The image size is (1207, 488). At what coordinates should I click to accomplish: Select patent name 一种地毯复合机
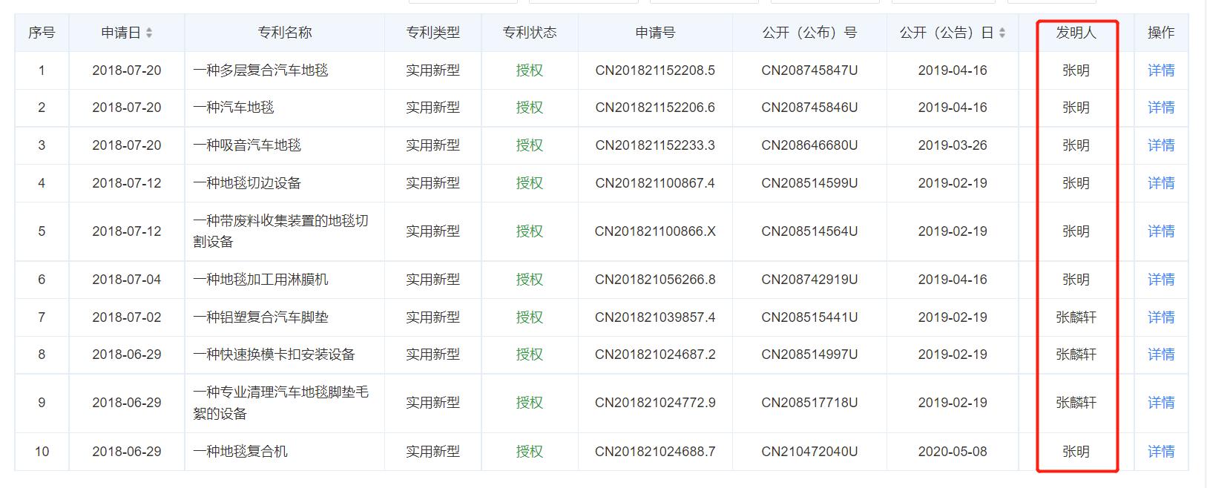240,452
